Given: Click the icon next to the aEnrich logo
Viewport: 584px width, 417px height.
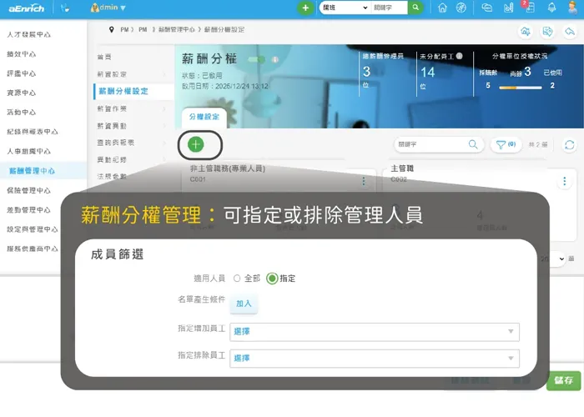Looking at the screenshot, I should [x=65, y=8].
